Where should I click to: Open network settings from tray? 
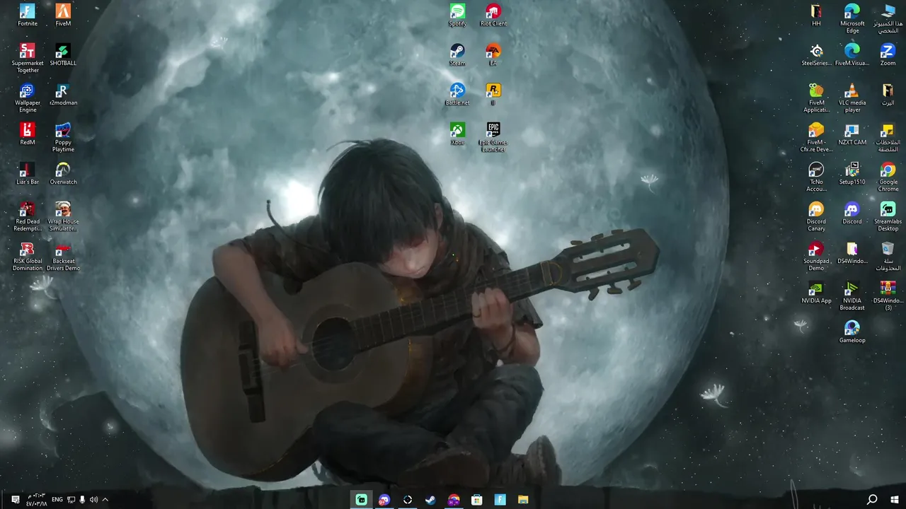pos(71,500)
